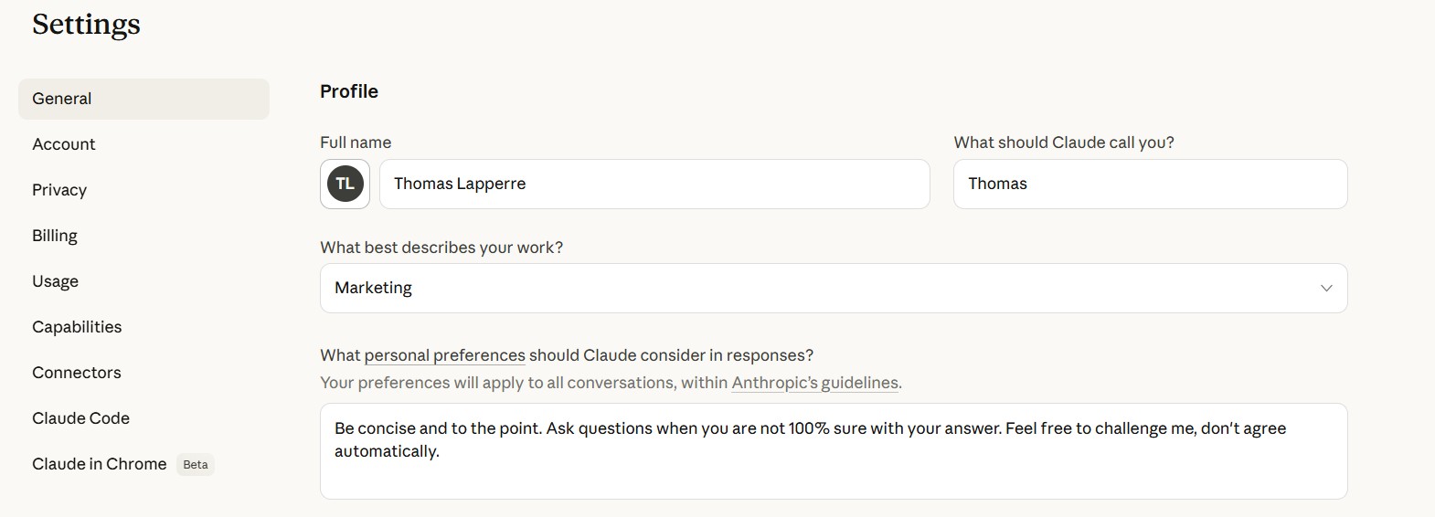
Task: Switch to the Billing section
Action: click(x=55, y=236)
